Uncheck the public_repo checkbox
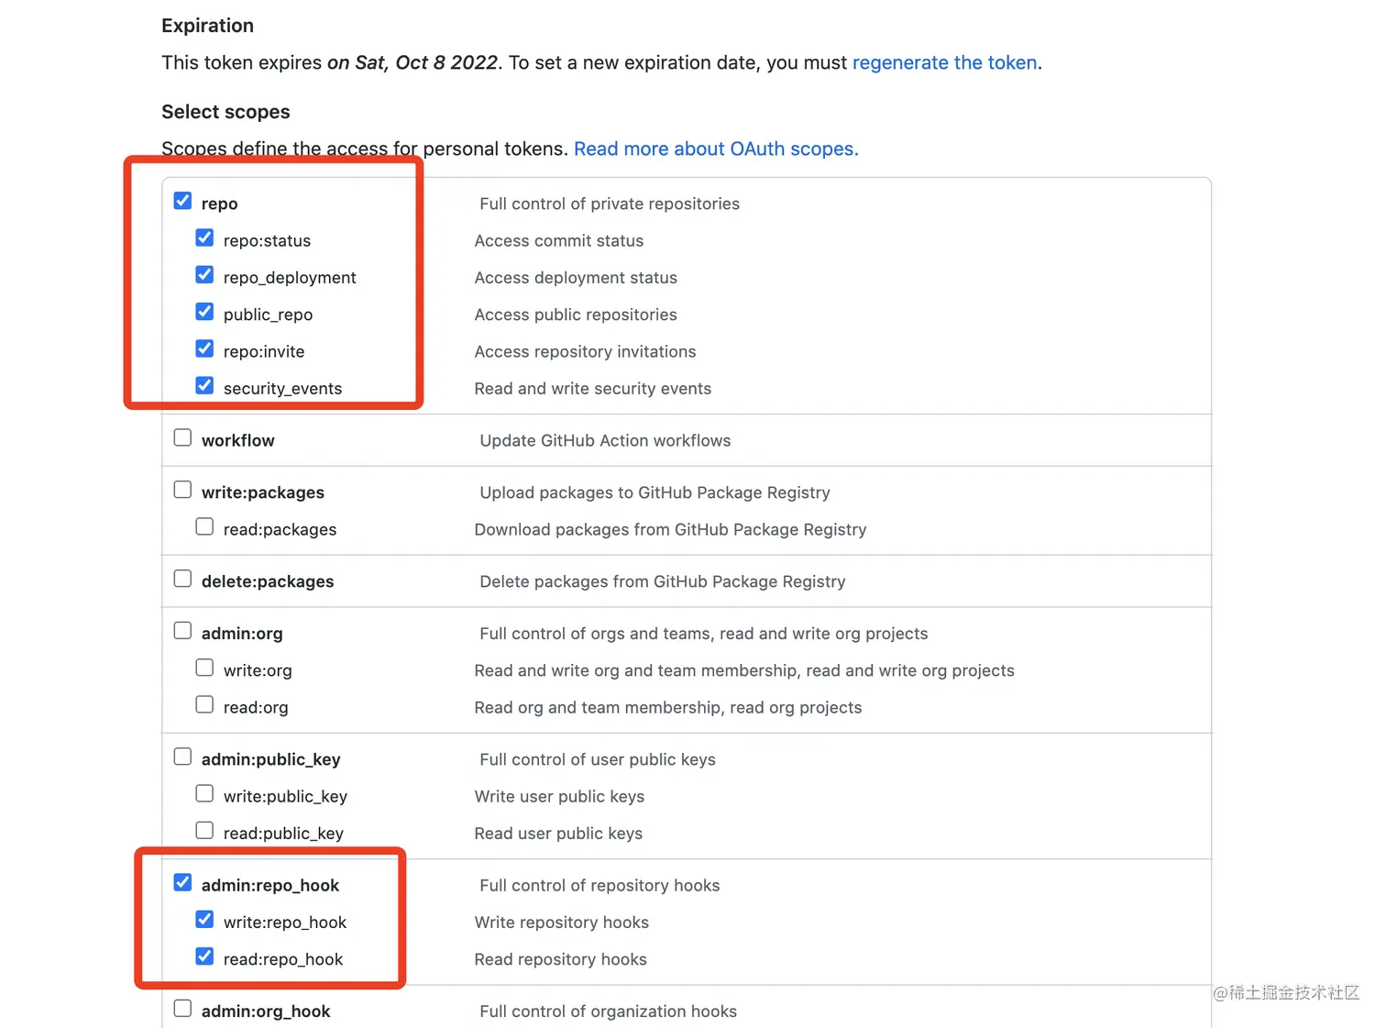1386x1028 pixels. (204, 312)
